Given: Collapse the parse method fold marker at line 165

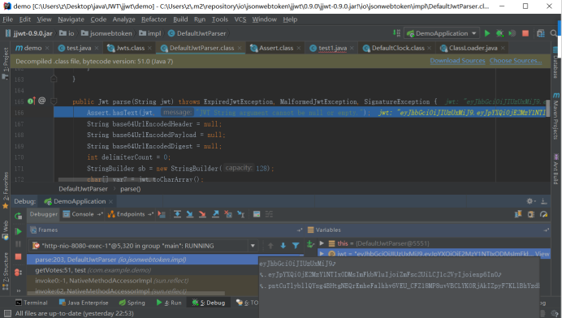Looking at the screenshot, I should coord(54,101).
